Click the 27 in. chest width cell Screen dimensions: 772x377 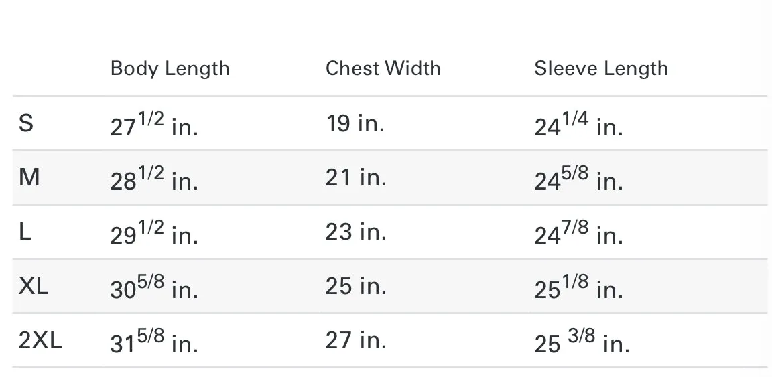tap(356, 340)
